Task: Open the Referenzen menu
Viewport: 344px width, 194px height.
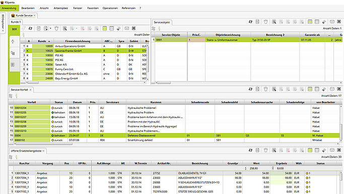Action: coord(128,8)
